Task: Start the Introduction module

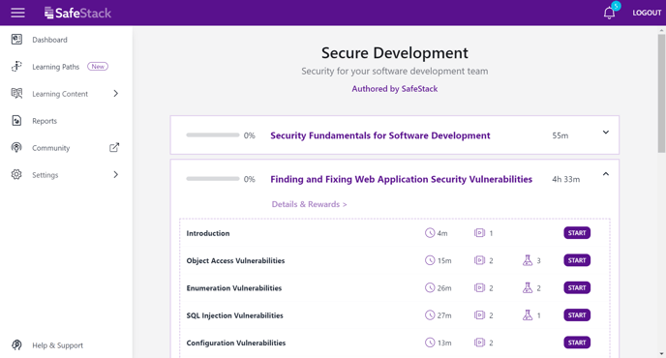Action: pyautogui.click(x=577, y=233)
